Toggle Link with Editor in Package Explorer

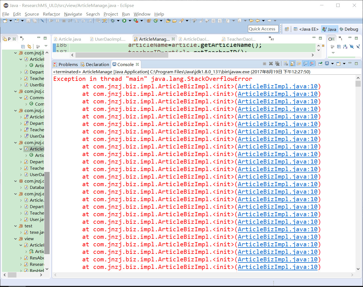(x=29, y=47)
